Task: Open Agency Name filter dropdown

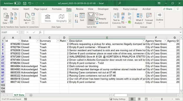Action: point(165,41)
